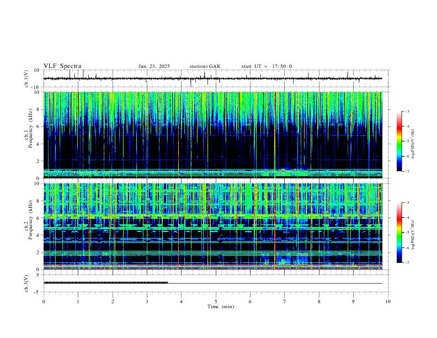Click the 'VLF Spectra' plot title
The height and width of the screenshot is (338, 437).
tap(62, 66)
